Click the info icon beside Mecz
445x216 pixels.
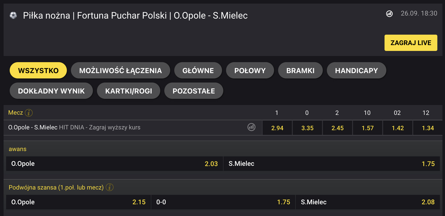[x=29, y=113]
